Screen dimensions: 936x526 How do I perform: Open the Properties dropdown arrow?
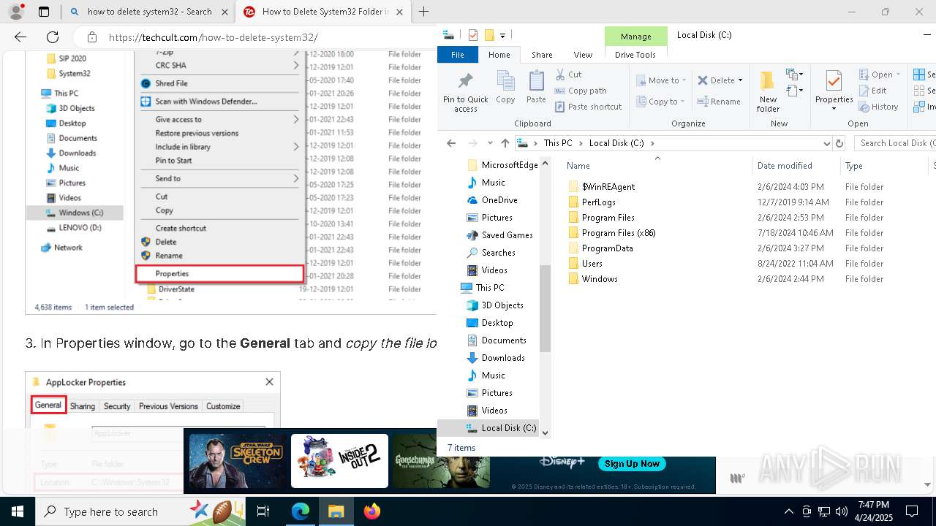(834, 109)
